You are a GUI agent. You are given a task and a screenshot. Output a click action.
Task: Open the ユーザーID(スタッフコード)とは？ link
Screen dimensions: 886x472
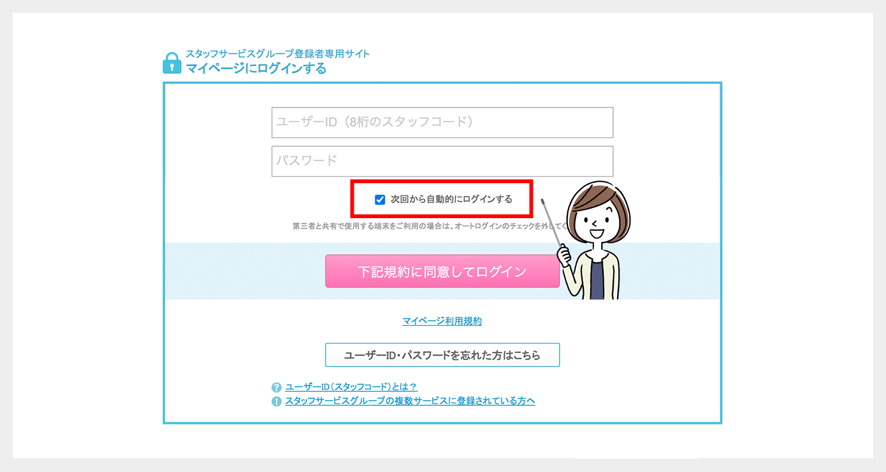351,387
